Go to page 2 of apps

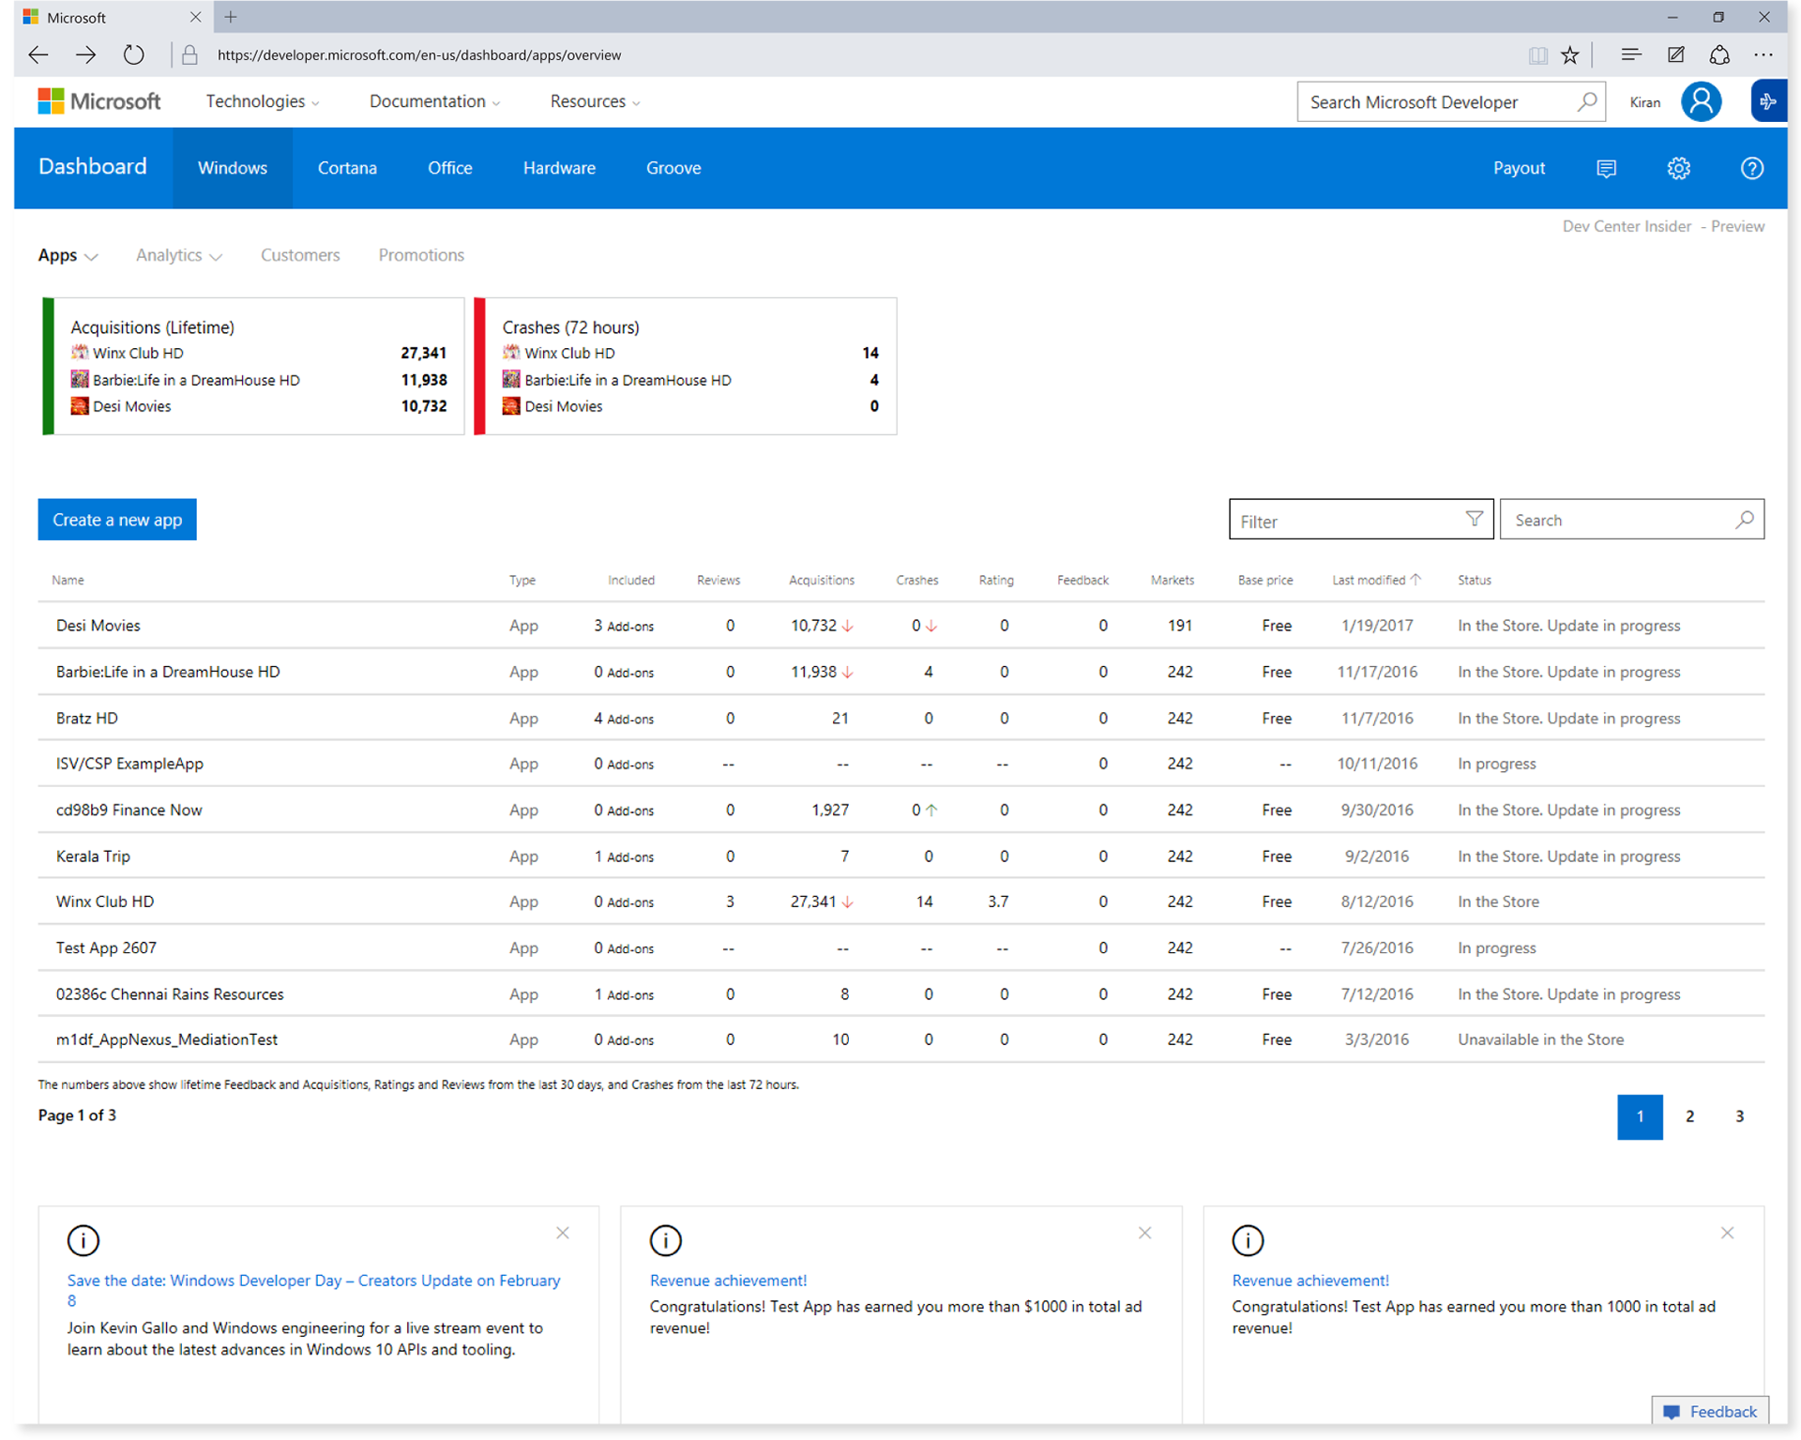pos(1689,1116)
